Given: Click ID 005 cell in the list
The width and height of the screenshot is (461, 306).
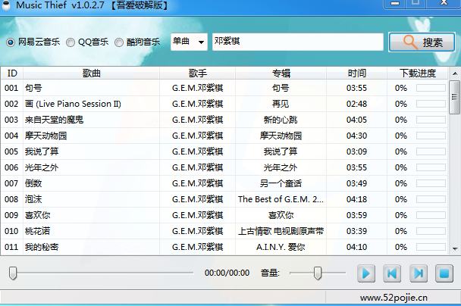Looking at the screenshot, I should (11, 151).
